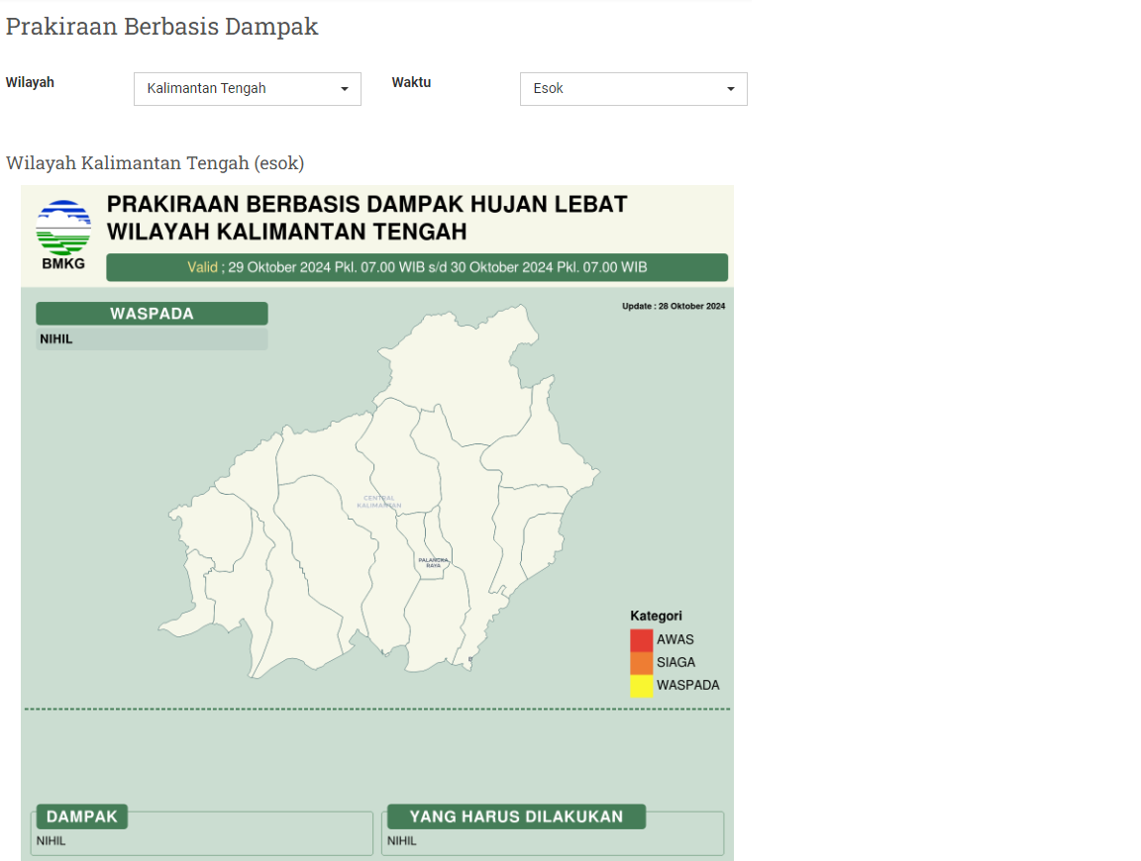Image resolution: width=1141 pixels, height=861 pixels.
Task: Click the Palangka Raya label on the map
Action: (x=434, y=563)
